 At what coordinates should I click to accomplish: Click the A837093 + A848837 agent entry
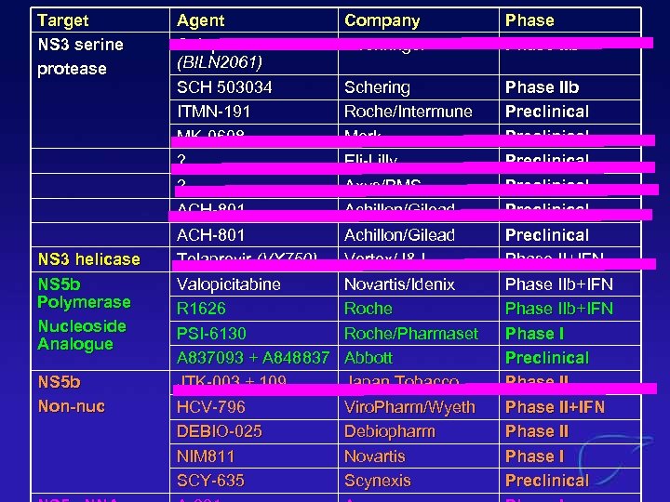(x=253, y=358)
